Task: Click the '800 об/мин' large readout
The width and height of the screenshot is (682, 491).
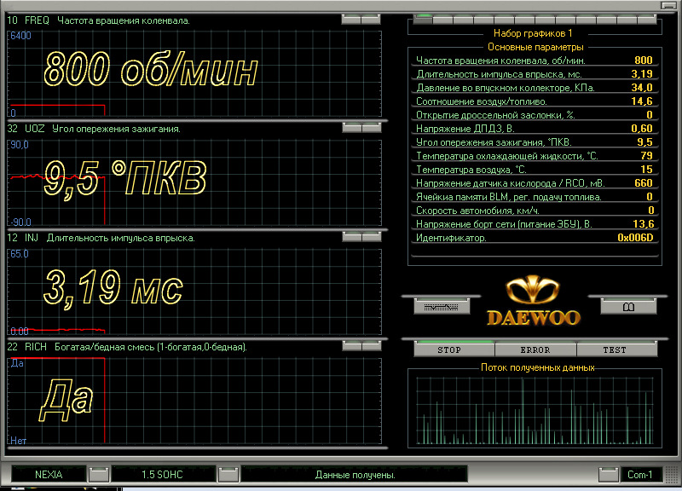Action: tap(151, 69)
